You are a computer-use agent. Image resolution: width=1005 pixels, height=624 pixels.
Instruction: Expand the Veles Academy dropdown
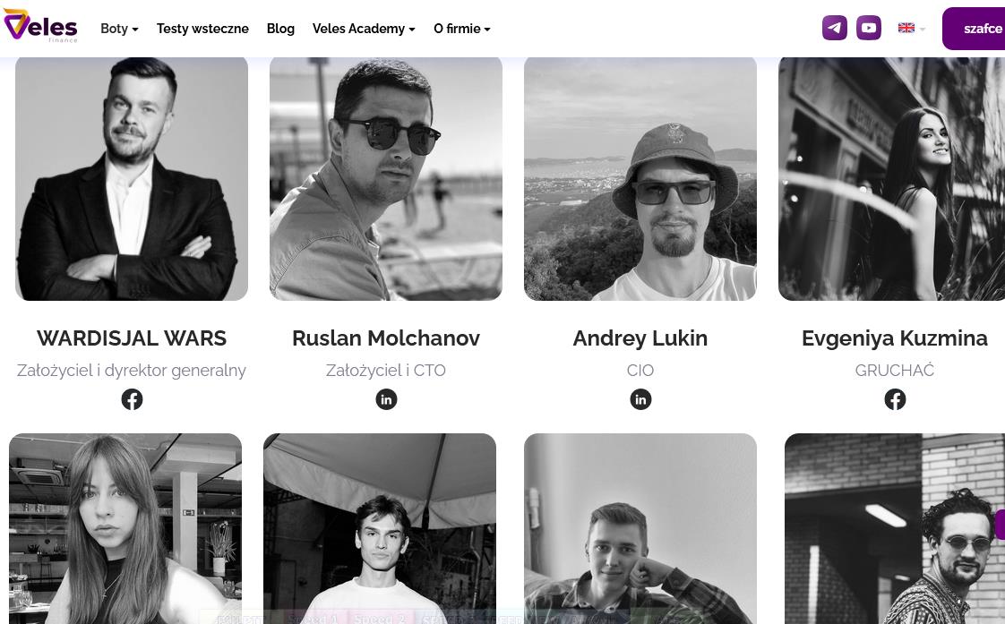pos(364,29)
